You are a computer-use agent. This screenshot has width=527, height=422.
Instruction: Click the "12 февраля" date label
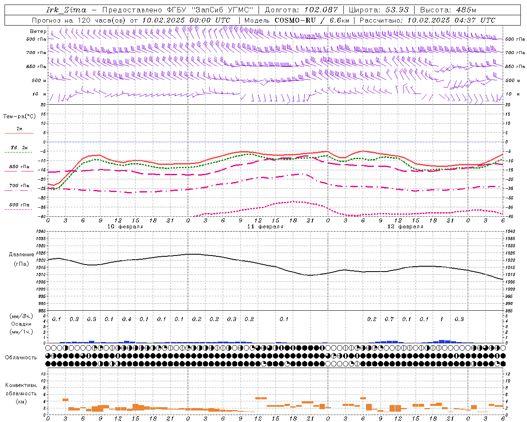click(405, 227)
